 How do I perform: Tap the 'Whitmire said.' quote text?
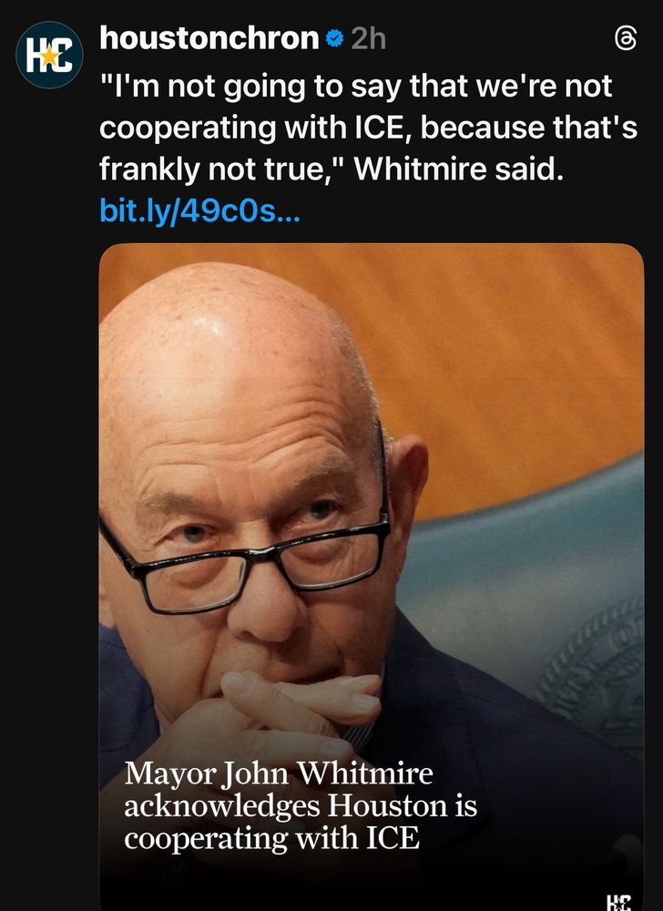tap(459, 169)
